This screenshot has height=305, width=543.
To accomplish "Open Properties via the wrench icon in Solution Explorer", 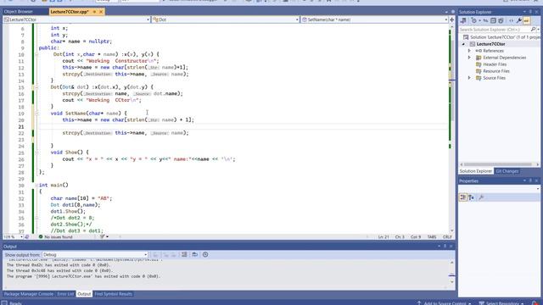I will click(519, 20).
